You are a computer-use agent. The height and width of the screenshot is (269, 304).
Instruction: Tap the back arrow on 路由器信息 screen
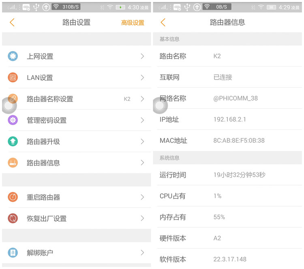(x=163, y=22)
